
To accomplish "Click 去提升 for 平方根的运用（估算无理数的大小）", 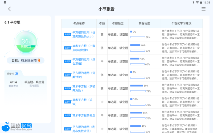I will click(x=68, y=34).
